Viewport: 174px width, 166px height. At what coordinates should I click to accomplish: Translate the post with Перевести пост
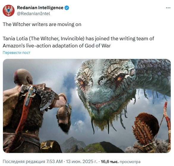click(x=16, y=53)
